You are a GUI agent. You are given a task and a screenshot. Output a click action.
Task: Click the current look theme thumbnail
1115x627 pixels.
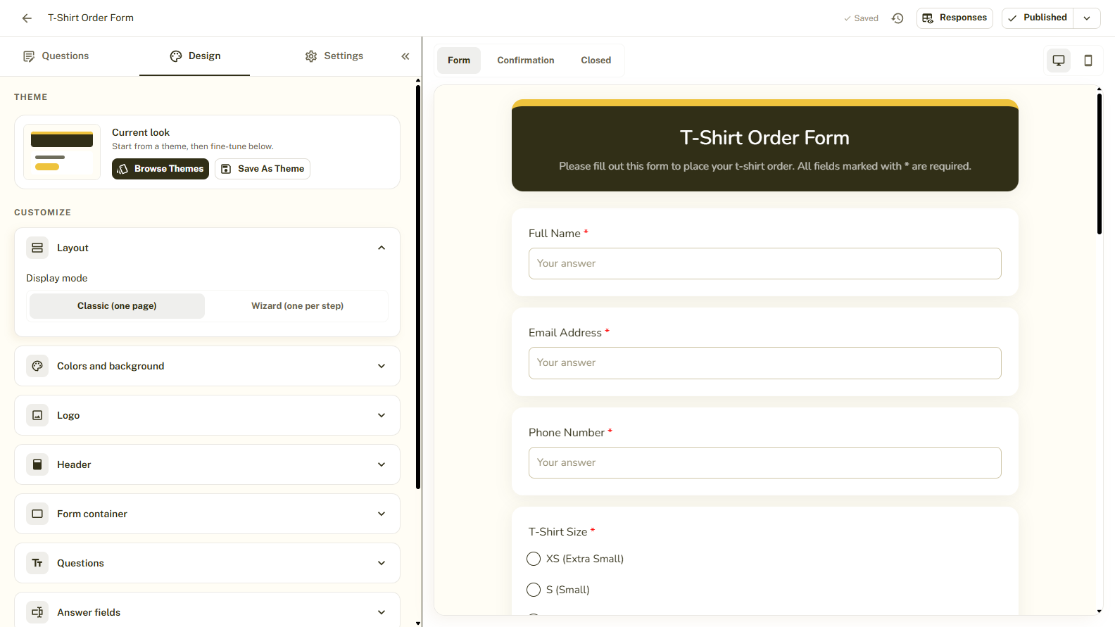pos(62,152)
